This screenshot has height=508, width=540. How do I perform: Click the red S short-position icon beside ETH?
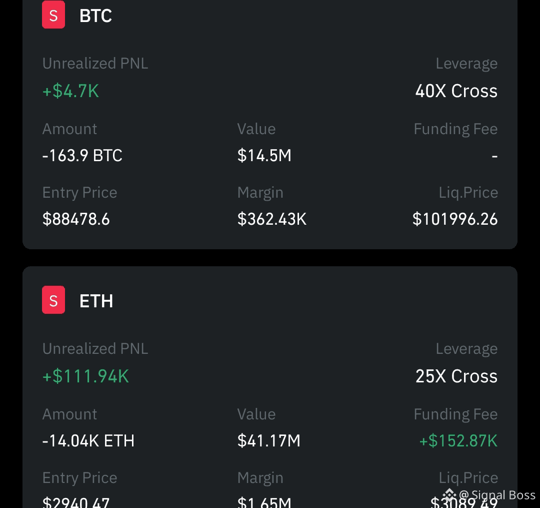click(53, 300)
